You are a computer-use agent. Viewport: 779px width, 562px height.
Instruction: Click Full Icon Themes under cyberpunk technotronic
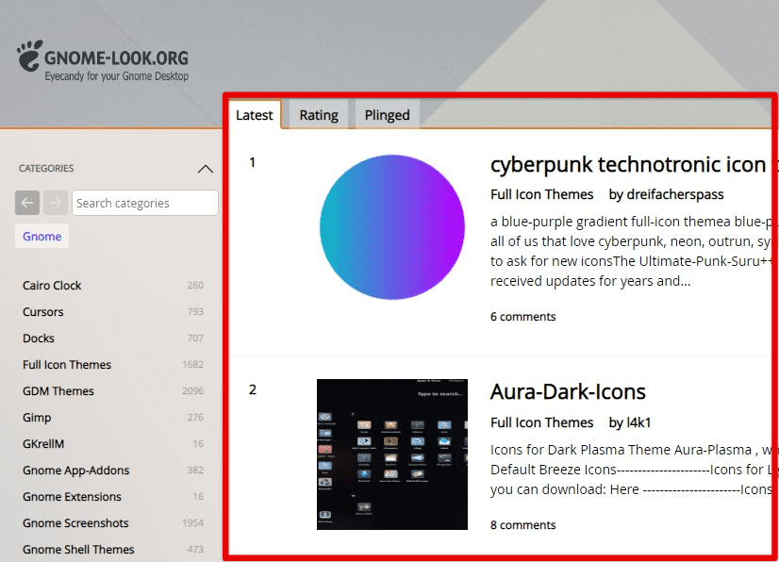pyautogui.click(x=541, y=194)
